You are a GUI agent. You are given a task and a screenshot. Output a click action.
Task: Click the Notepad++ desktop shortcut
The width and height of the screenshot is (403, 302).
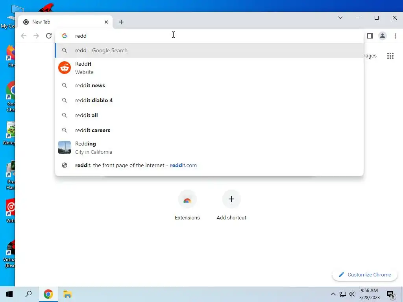[10, 134]
